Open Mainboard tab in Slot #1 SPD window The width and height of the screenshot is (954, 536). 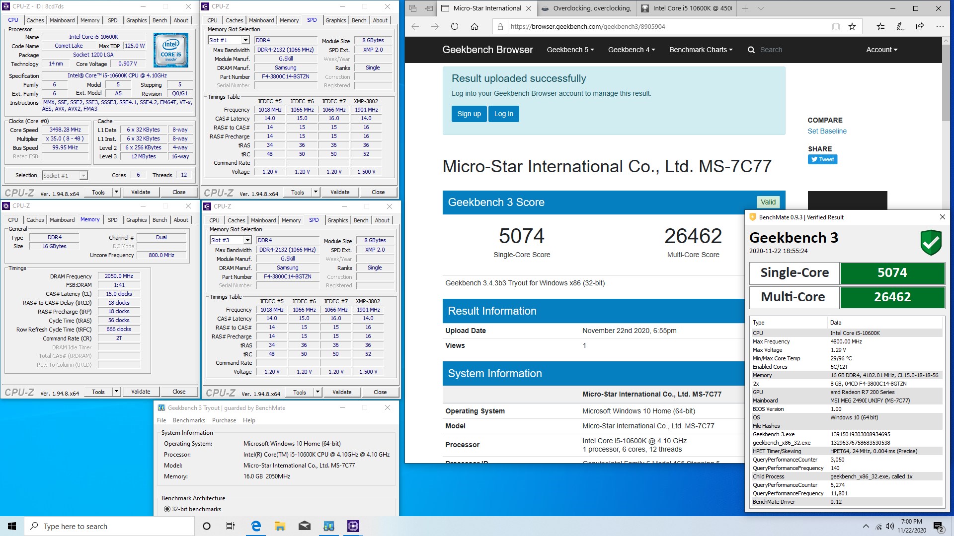(x=261, y=20)
